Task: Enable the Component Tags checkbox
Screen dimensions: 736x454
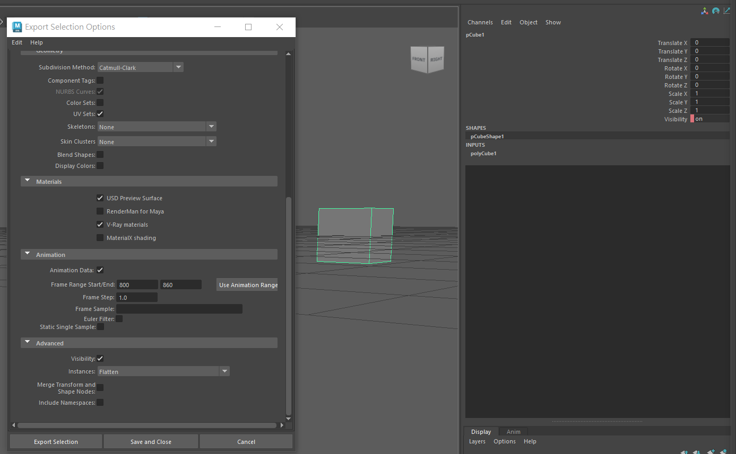Action: coord(100,81)
